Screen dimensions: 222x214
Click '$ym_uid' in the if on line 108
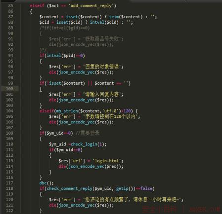pos(55,133)
